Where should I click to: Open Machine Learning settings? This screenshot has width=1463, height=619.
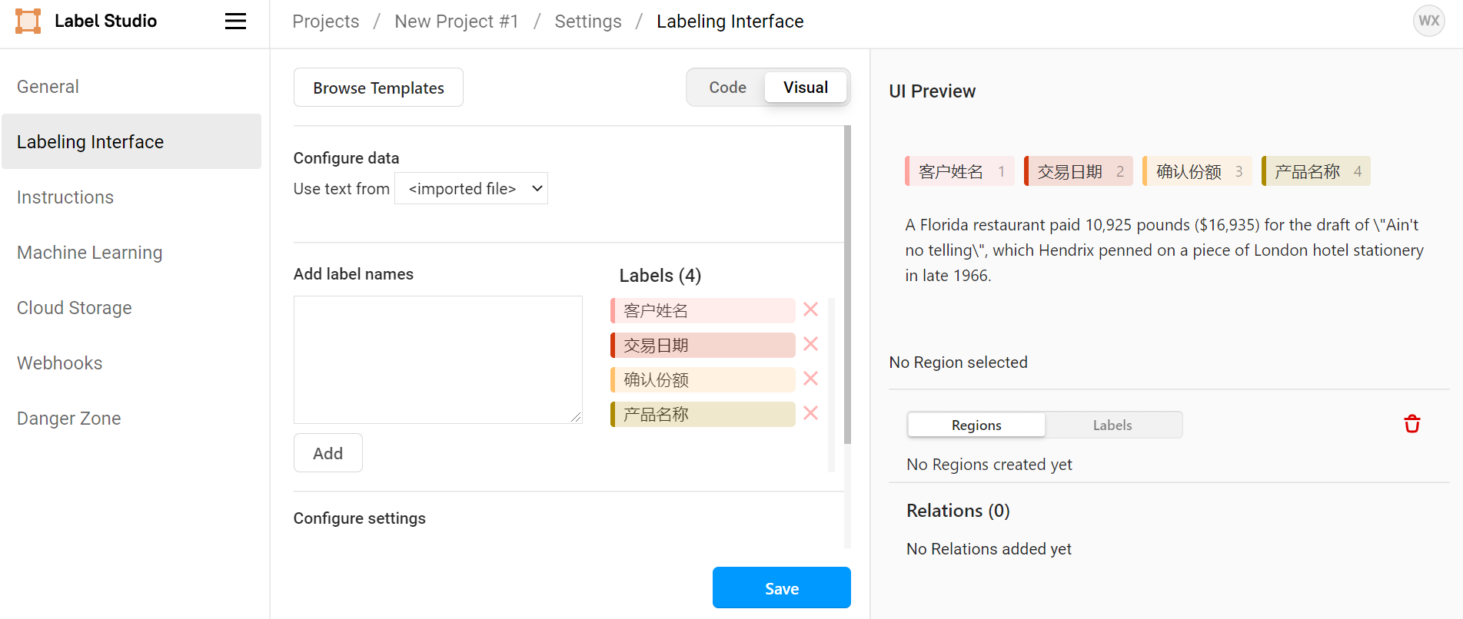click(89, 253)
